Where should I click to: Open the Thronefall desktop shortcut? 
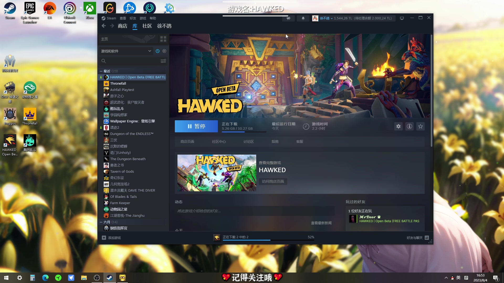[30, 116]
